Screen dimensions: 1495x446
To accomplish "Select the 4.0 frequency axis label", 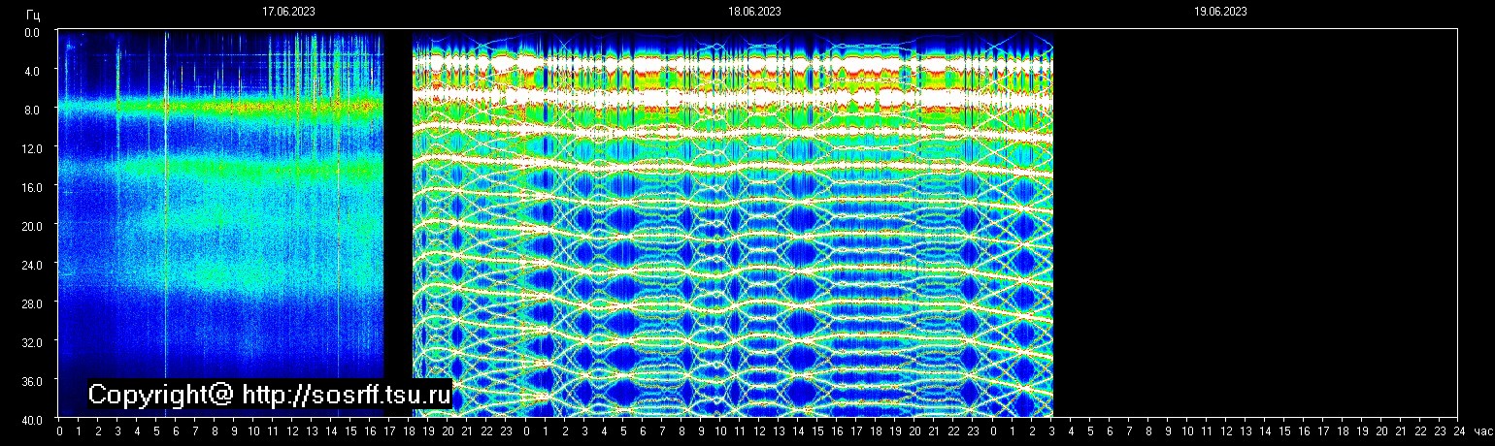I will click(32, 71).
